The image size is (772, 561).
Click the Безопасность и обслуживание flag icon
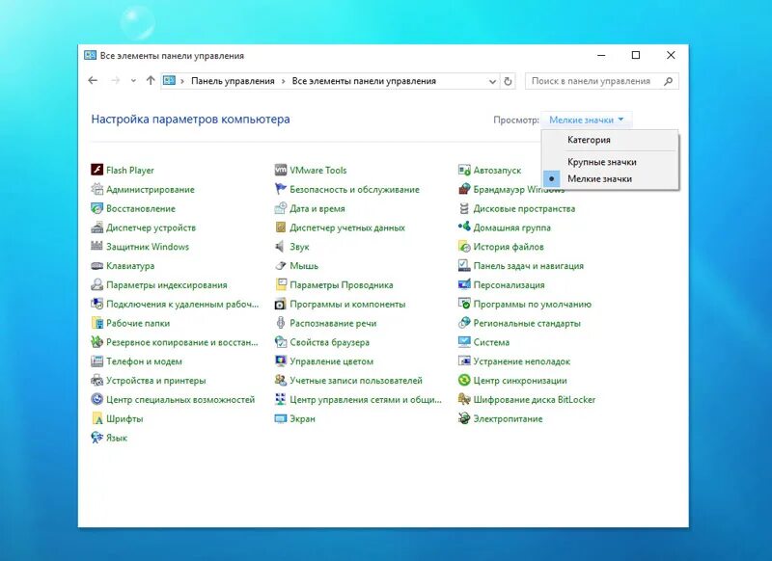[x=281, y=189]
